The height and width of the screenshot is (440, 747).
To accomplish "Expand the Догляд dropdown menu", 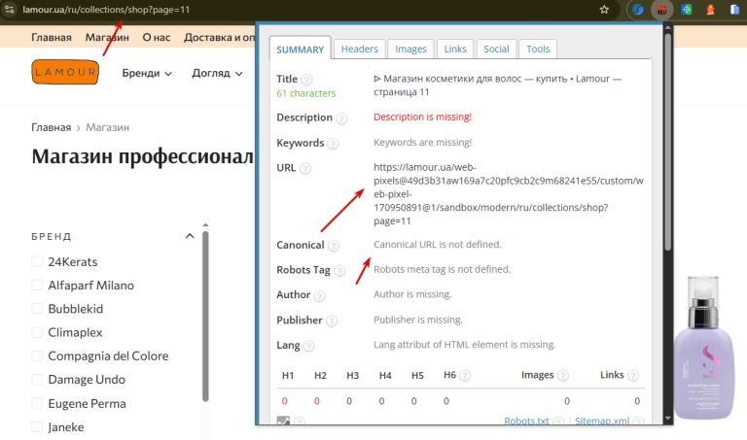I will click(x=217, y=73).
